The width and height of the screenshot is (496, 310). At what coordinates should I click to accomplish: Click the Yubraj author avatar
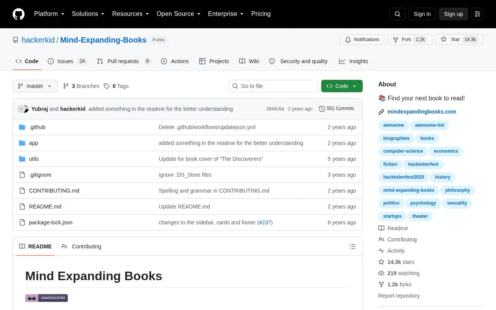[21, 109]
